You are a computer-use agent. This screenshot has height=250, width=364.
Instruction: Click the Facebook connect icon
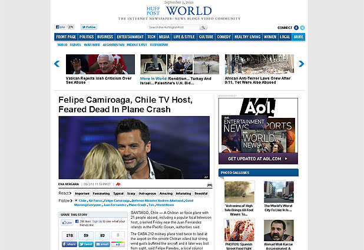[296, 28]
